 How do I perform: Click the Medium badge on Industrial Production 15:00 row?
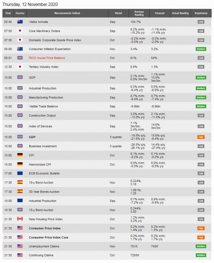point(201,88)
